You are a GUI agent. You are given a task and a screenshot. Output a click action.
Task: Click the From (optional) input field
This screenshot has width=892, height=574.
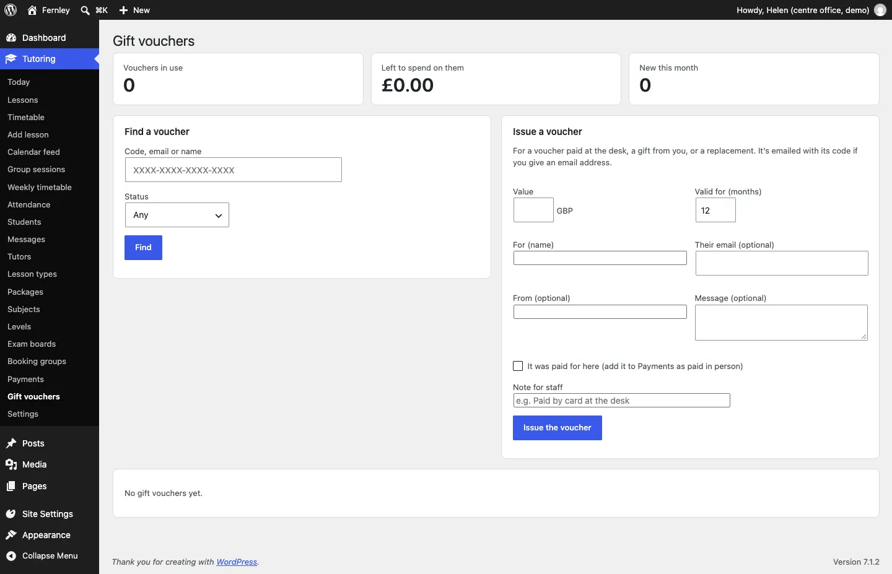[x=600, y=311]
